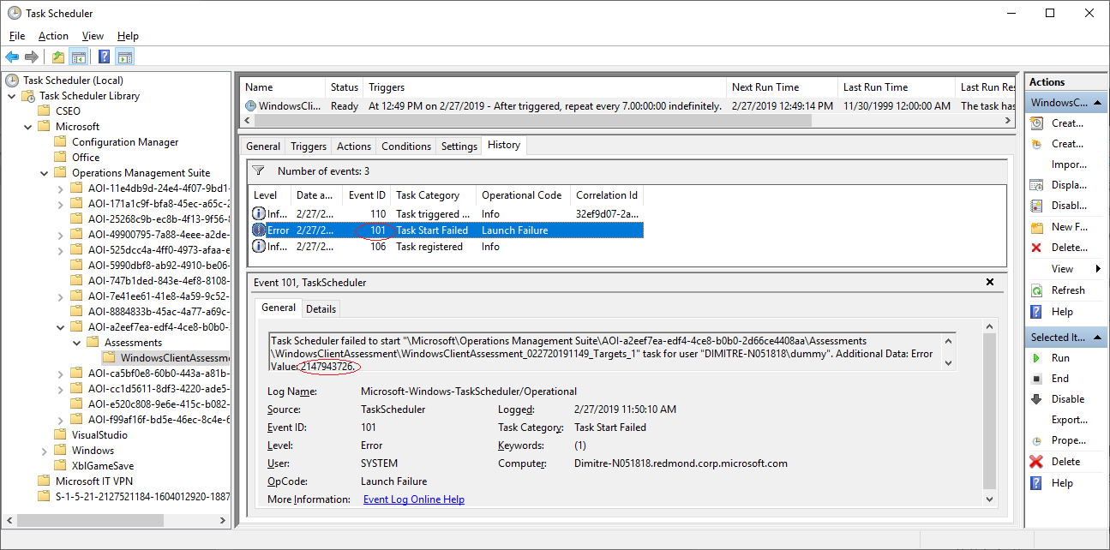1110x550 pixels.
Task: Switch to the Actions tab
Action: coord(354,146)
